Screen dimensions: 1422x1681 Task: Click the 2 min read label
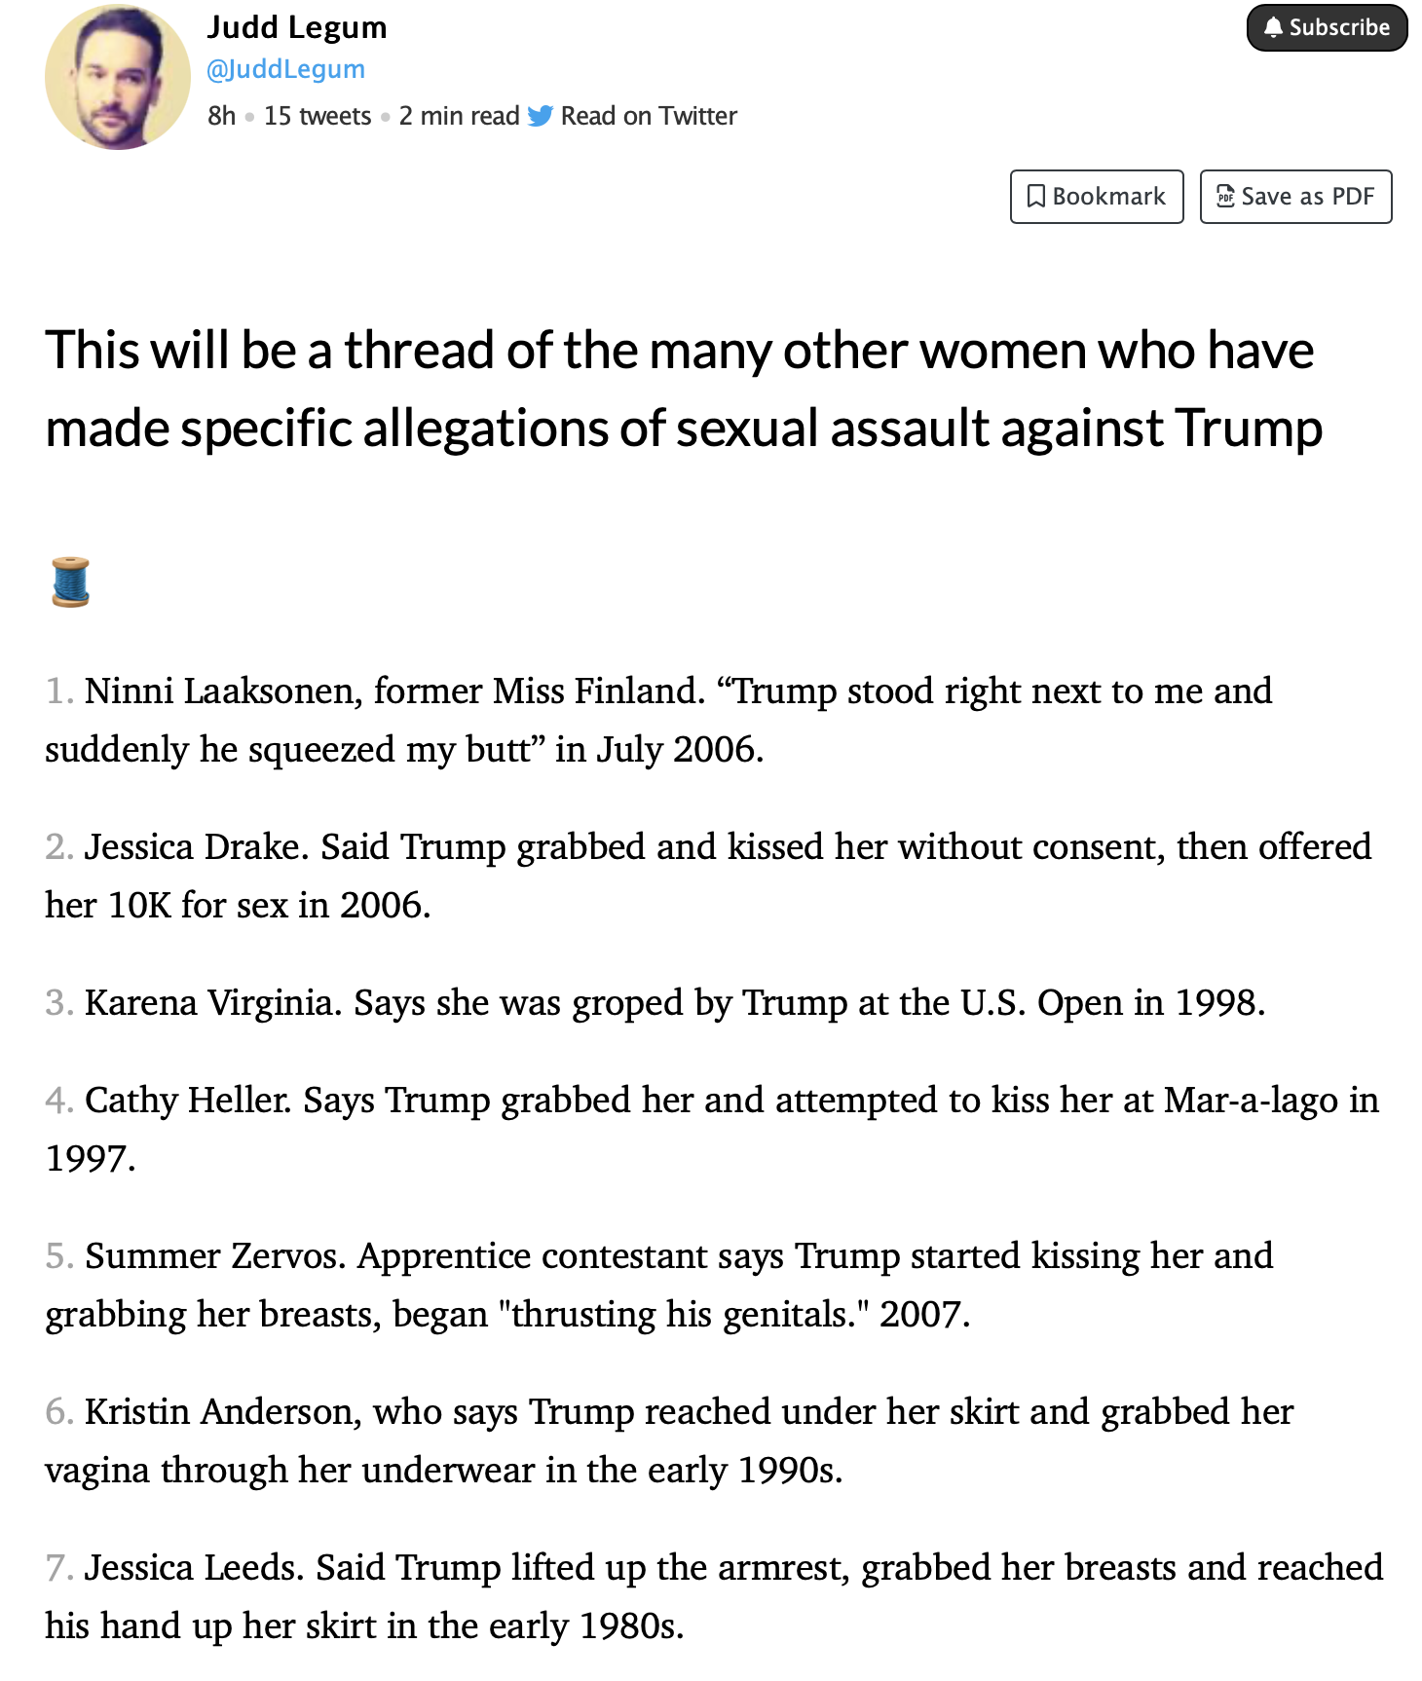(x=459, y=117)
